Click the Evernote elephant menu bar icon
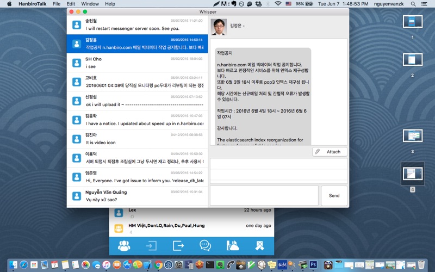This screenshot has width=435, height=272. (x=234, y=4)
